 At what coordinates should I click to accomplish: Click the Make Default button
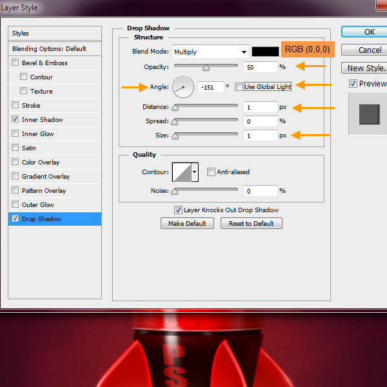pos(187,224)
